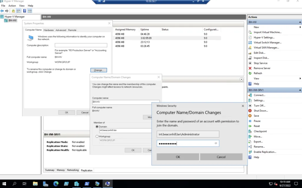Launch Virtual Switch Manager icon
The image size is (302, 188).
[x=250, y=42]
